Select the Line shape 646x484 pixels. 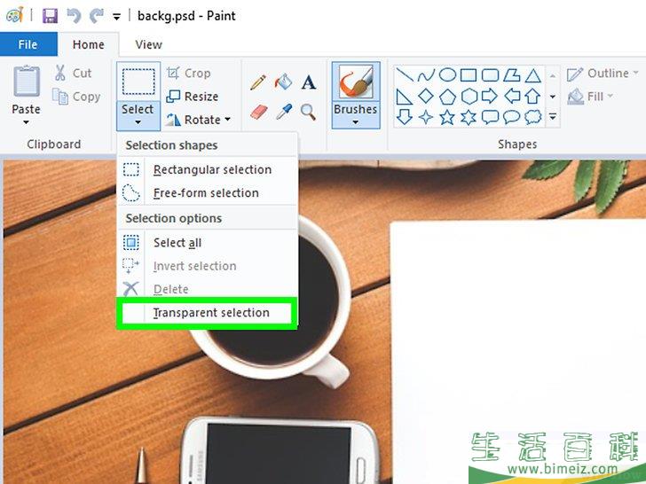coord(405,74)
